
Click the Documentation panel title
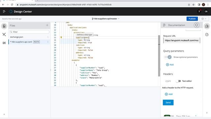177,25
